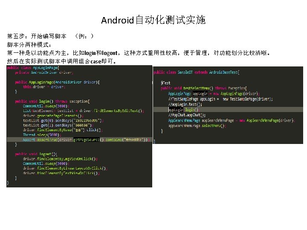Select the constructor line "public AppLoginPage(AndroidDriver driver){"
This screenshot has height=230, width=307.
58,82
